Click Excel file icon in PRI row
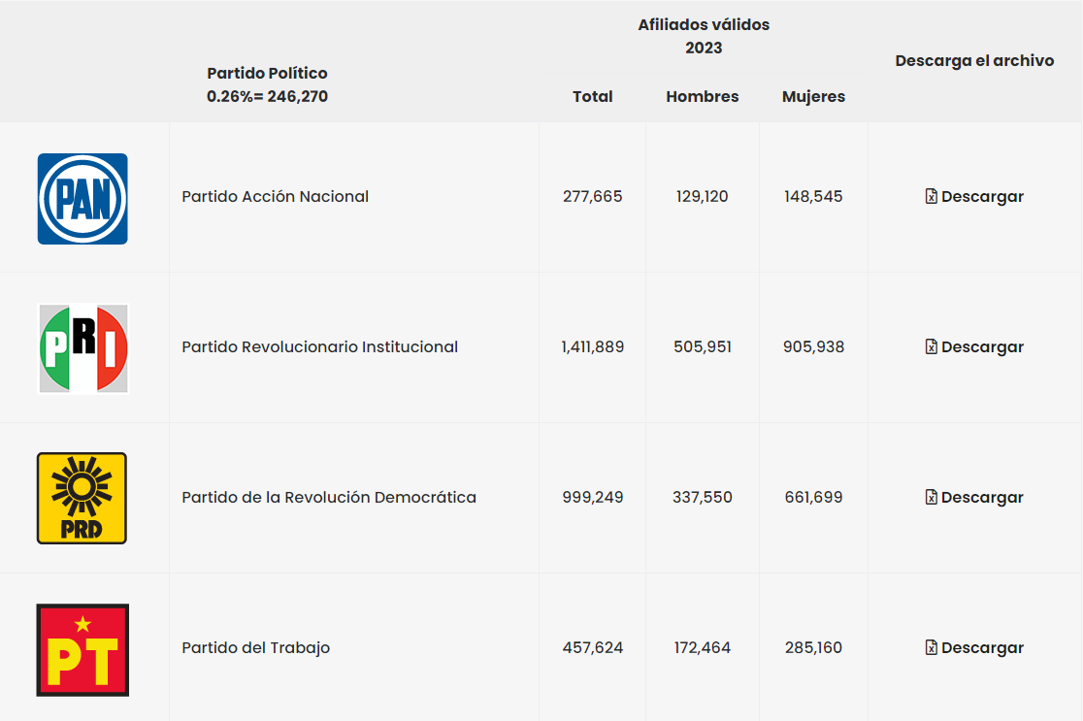The width and height of the screenshot is (1083, 721). pos(931,346)
